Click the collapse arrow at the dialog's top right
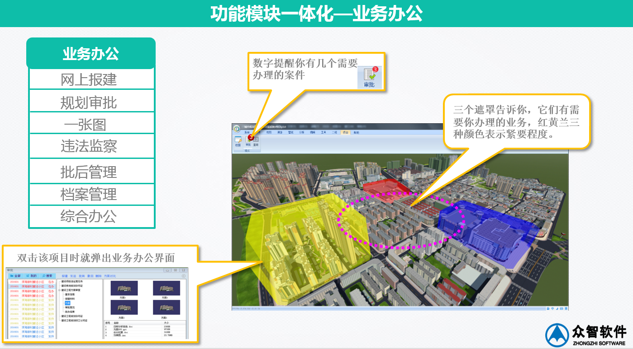Screen dimensions: 633x349 coord(184,276)
